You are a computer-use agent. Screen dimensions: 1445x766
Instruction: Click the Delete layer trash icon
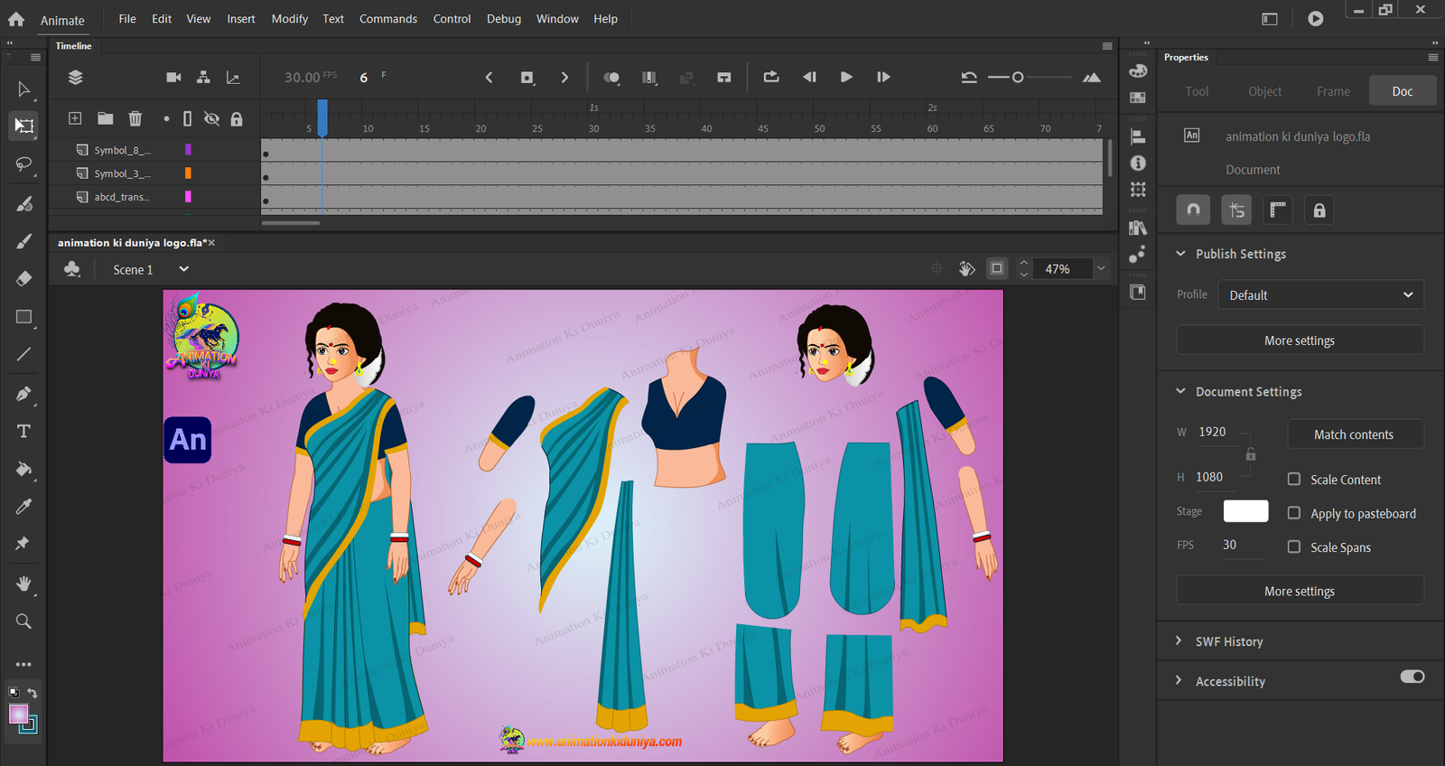(x=135, y=118)
